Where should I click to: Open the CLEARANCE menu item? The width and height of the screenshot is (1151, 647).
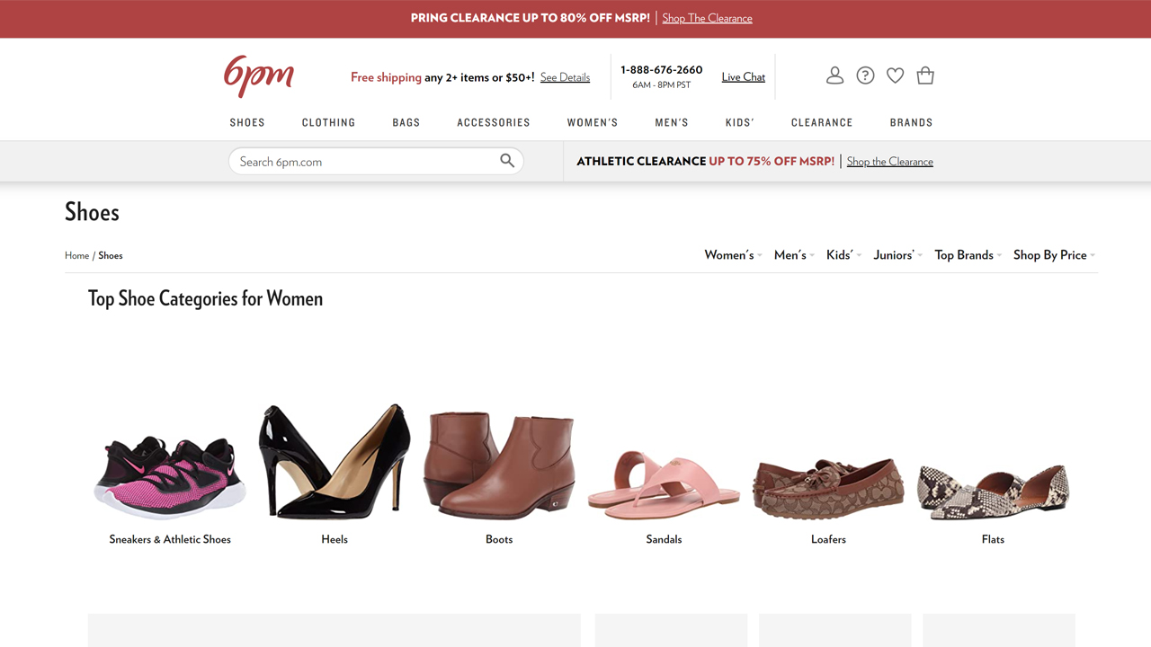coord(821,122)
